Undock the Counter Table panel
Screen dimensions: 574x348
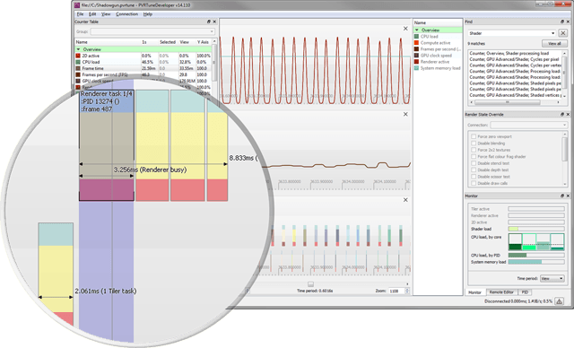209,22
